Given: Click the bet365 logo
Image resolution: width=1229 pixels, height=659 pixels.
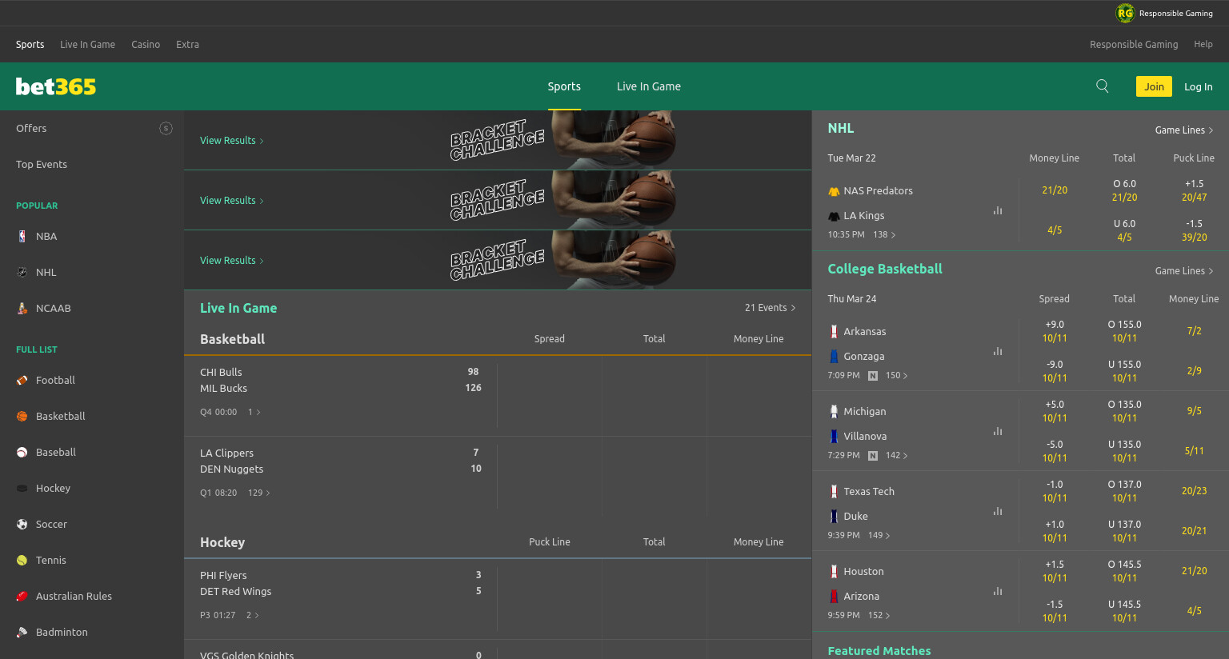Looking at the screenshot, I should click(56, 86).
